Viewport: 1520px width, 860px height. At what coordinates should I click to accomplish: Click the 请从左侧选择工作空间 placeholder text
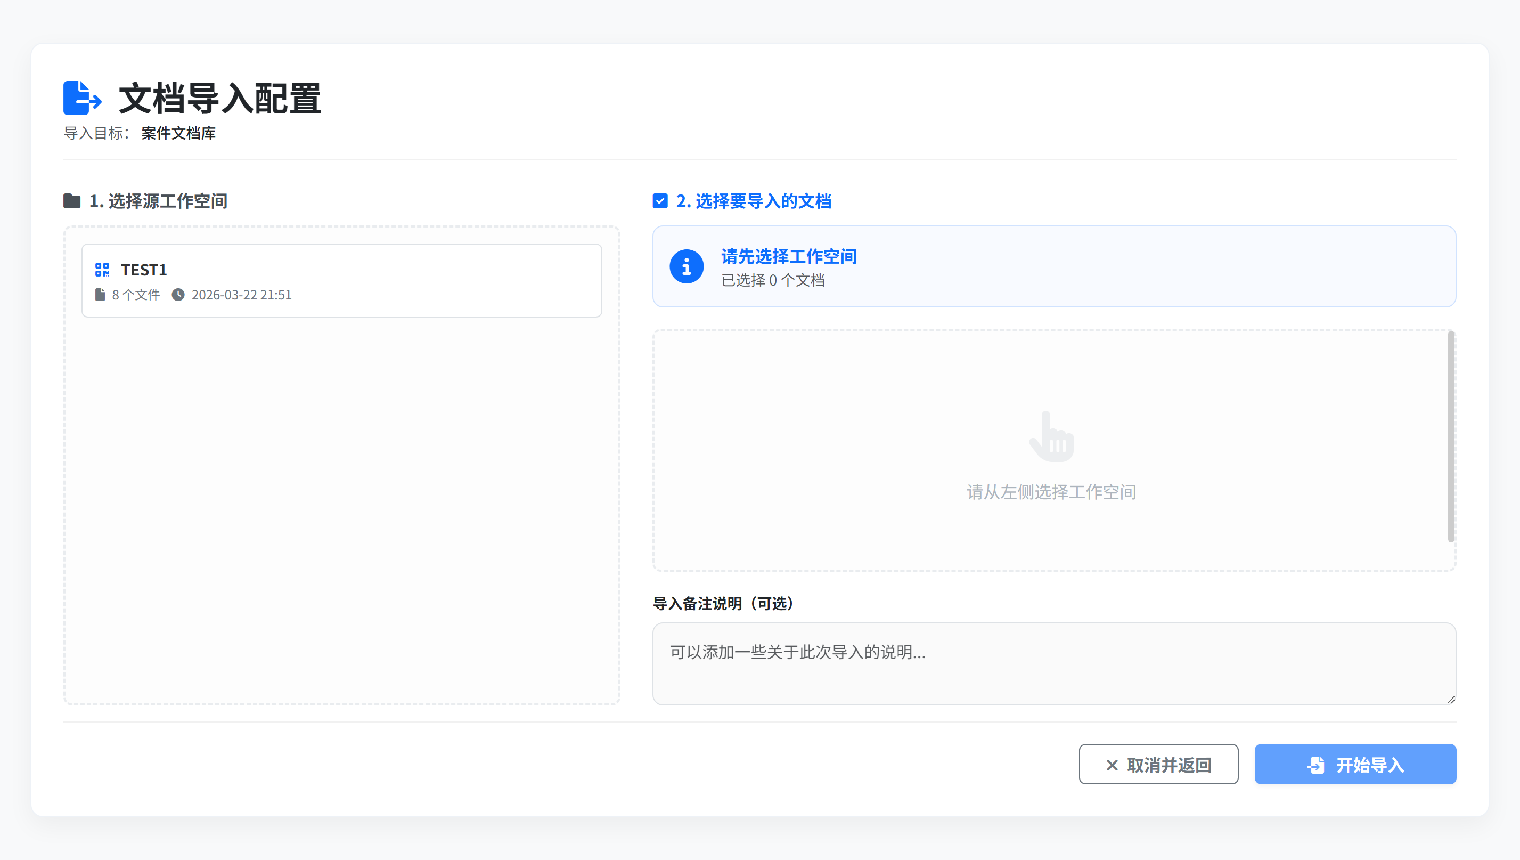point(1051,492)
